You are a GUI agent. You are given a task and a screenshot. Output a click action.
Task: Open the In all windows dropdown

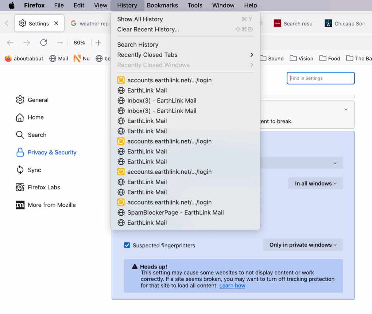(x=315, y=184)
